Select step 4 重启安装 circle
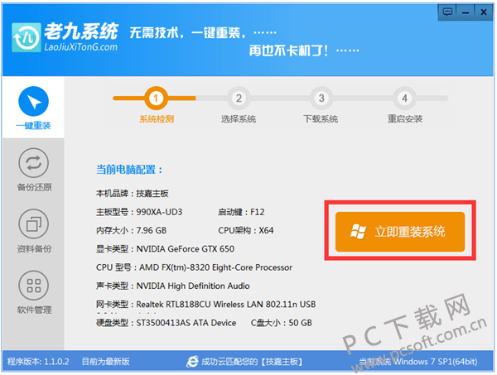The image size is (497, 375). [x=404, y=99]
